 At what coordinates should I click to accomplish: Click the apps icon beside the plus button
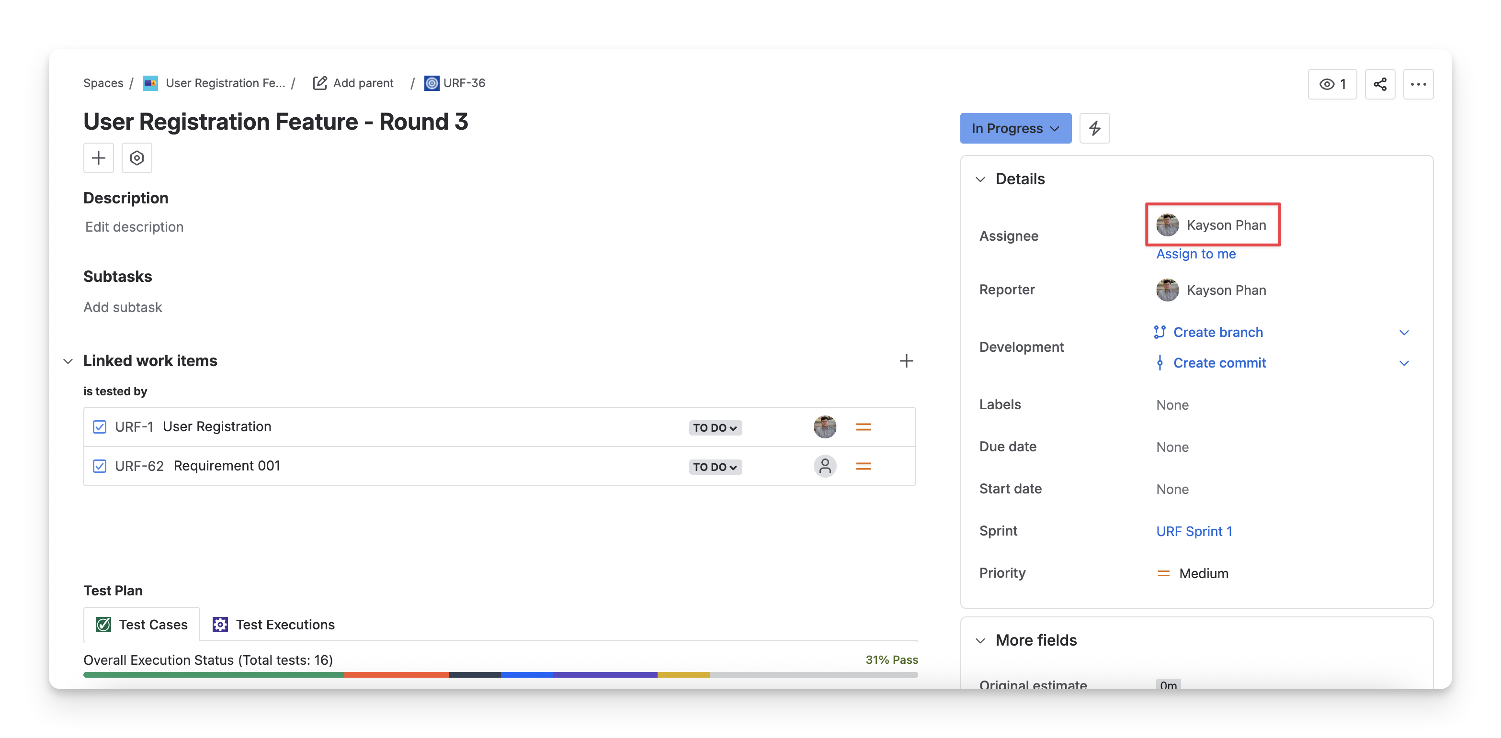[x=137, y=158]
